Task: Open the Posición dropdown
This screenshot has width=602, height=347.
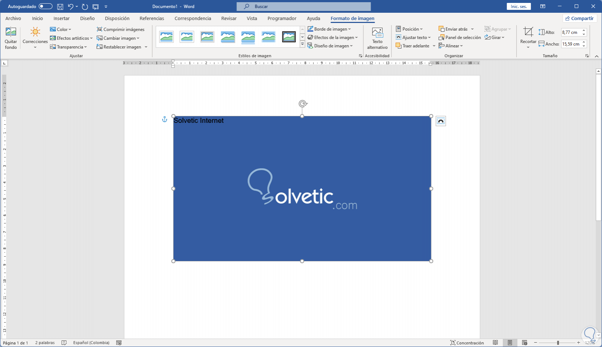Action: pos(409,29)
